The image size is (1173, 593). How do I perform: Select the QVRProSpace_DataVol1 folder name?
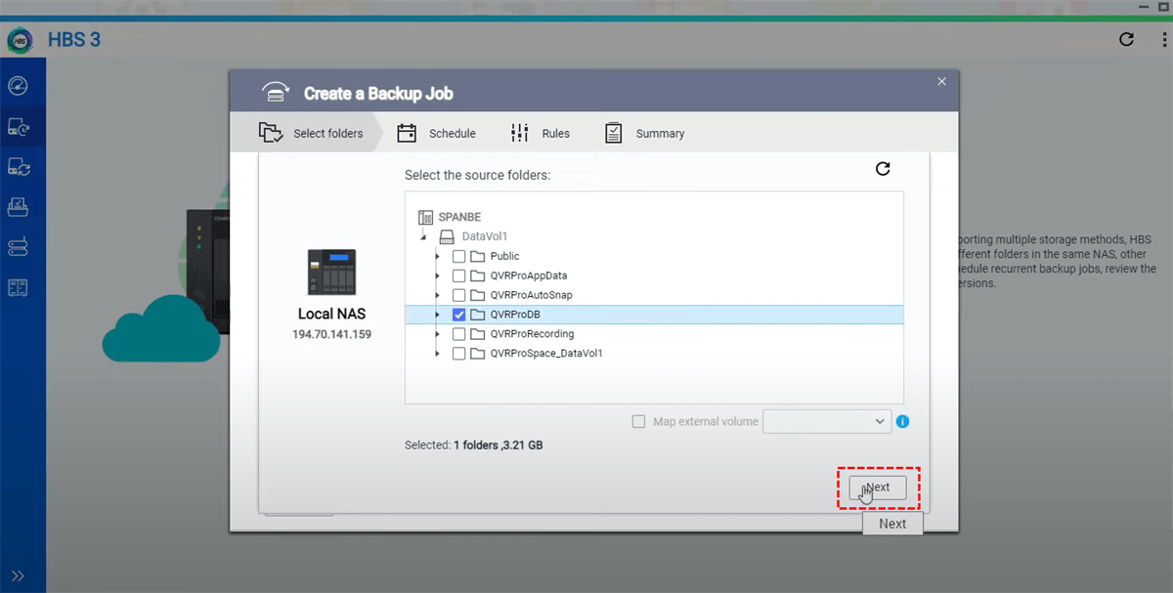[547, 354]
